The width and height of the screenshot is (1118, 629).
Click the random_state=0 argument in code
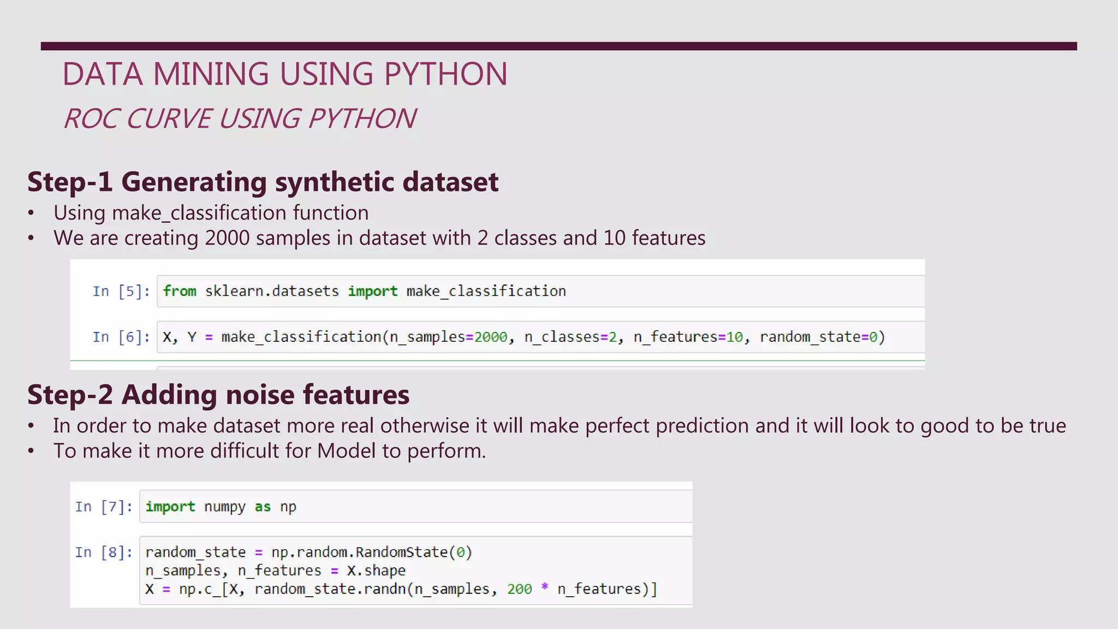pos(818,337)
